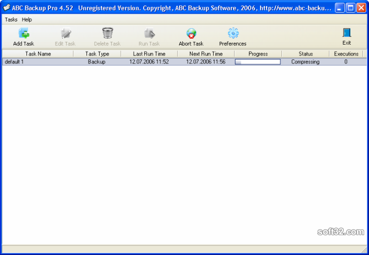The width and height of the screenshot is (369, 255).
Task: Open the Tasks menu
Action: coord(11,19)
